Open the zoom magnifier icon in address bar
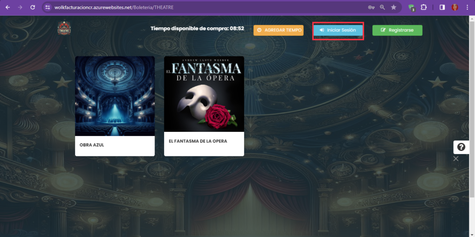 click(383, 7)
